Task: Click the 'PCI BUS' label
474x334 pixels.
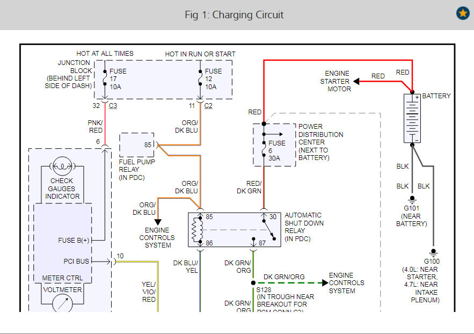Action: pos(76,261)
